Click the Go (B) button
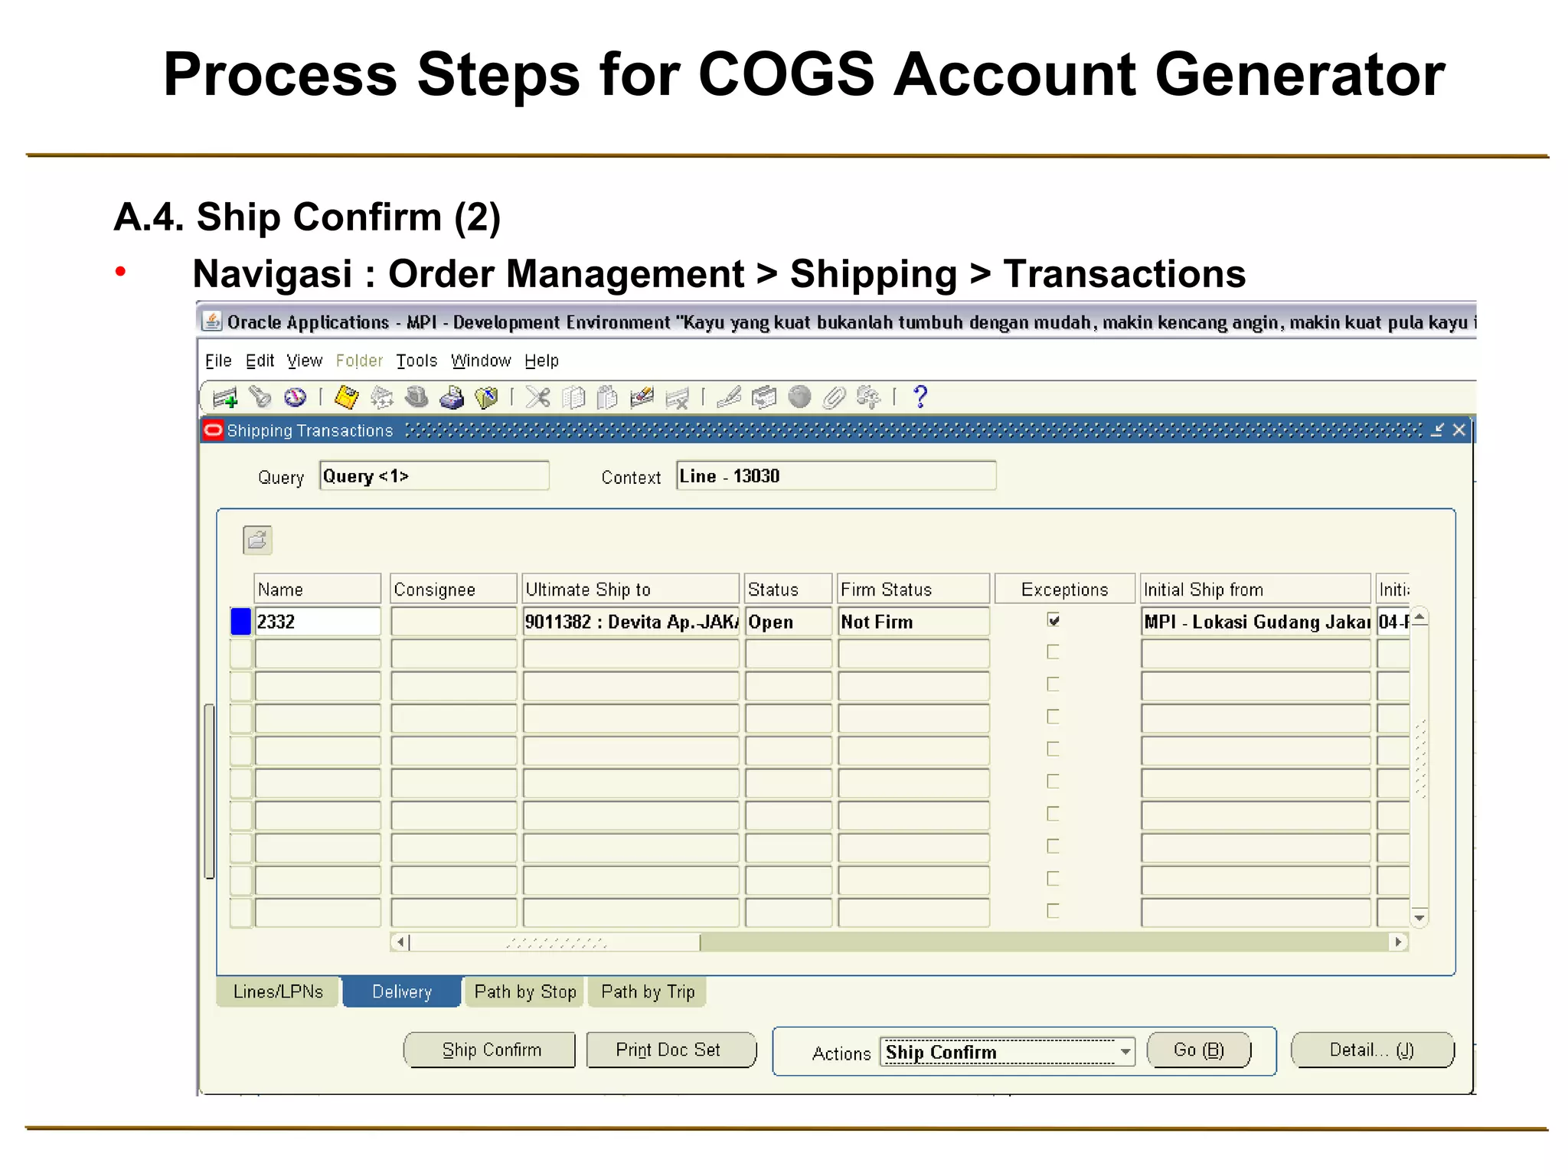The height and width of the screenshot is (1176, 1568). [x=1199, y=1050]
